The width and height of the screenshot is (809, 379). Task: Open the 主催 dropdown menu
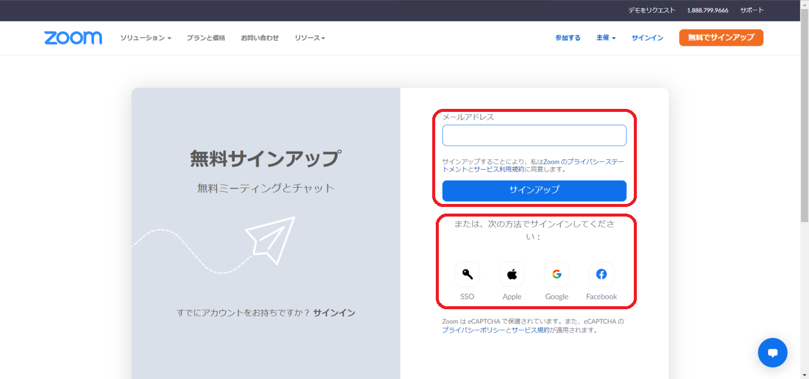coord(606,38)
